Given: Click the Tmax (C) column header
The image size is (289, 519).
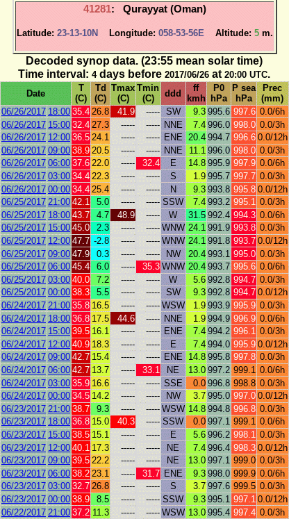Looking at the screenshot, I should tap(123, 93).
